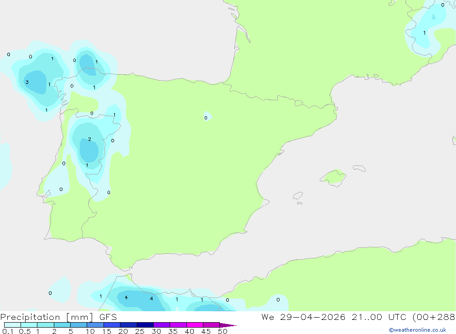This screenshot has width=456, height=334.
Task: Pick the 2–5 mm legend color box
Action: [x=62, y=325]
